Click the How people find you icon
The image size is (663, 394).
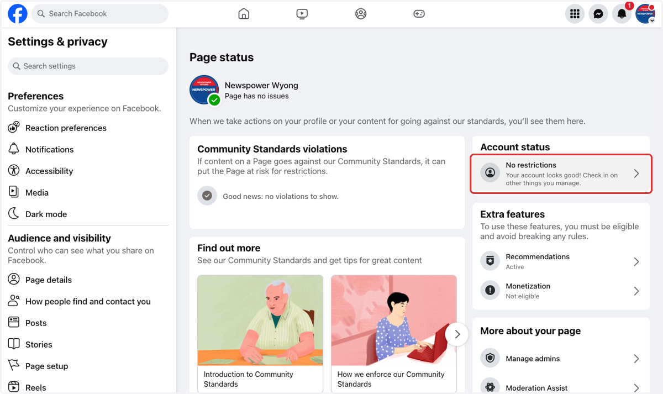pyautogui.click(x=14, y=301)
